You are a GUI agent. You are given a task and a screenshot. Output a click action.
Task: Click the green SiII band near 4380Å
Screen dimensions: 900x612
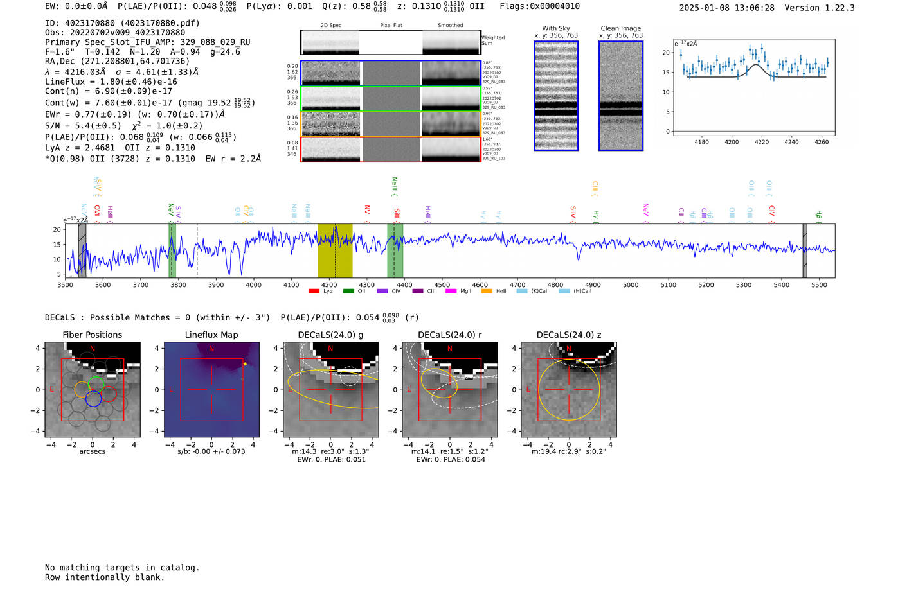395,250
